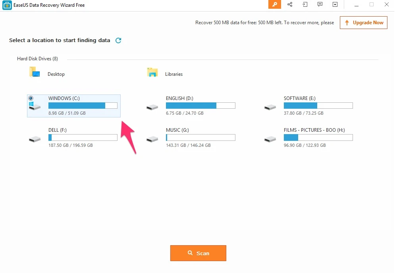
Task: Open feedback using the chat bubble icon
Action: (x=320, y=5)
